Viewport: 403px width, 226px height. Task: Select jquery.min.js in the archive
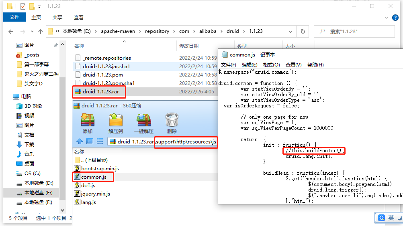92,194
